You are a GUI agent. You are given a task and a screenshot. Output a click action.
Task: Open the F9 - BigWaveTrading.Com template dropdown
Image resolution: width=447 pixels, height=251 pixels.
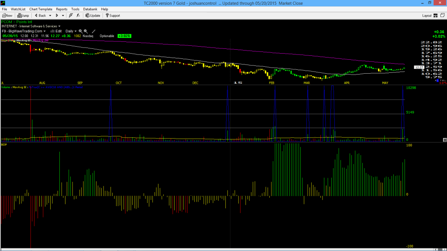click(x=24, y=31)
